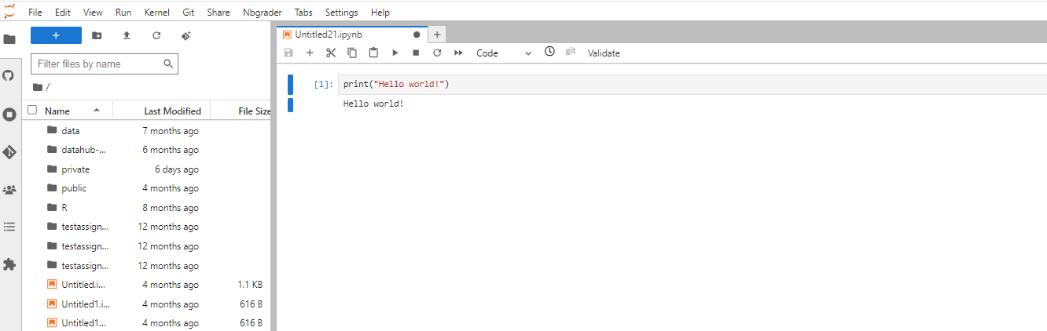Interrupt the kernel with stop icon

[x=416, y=53]
